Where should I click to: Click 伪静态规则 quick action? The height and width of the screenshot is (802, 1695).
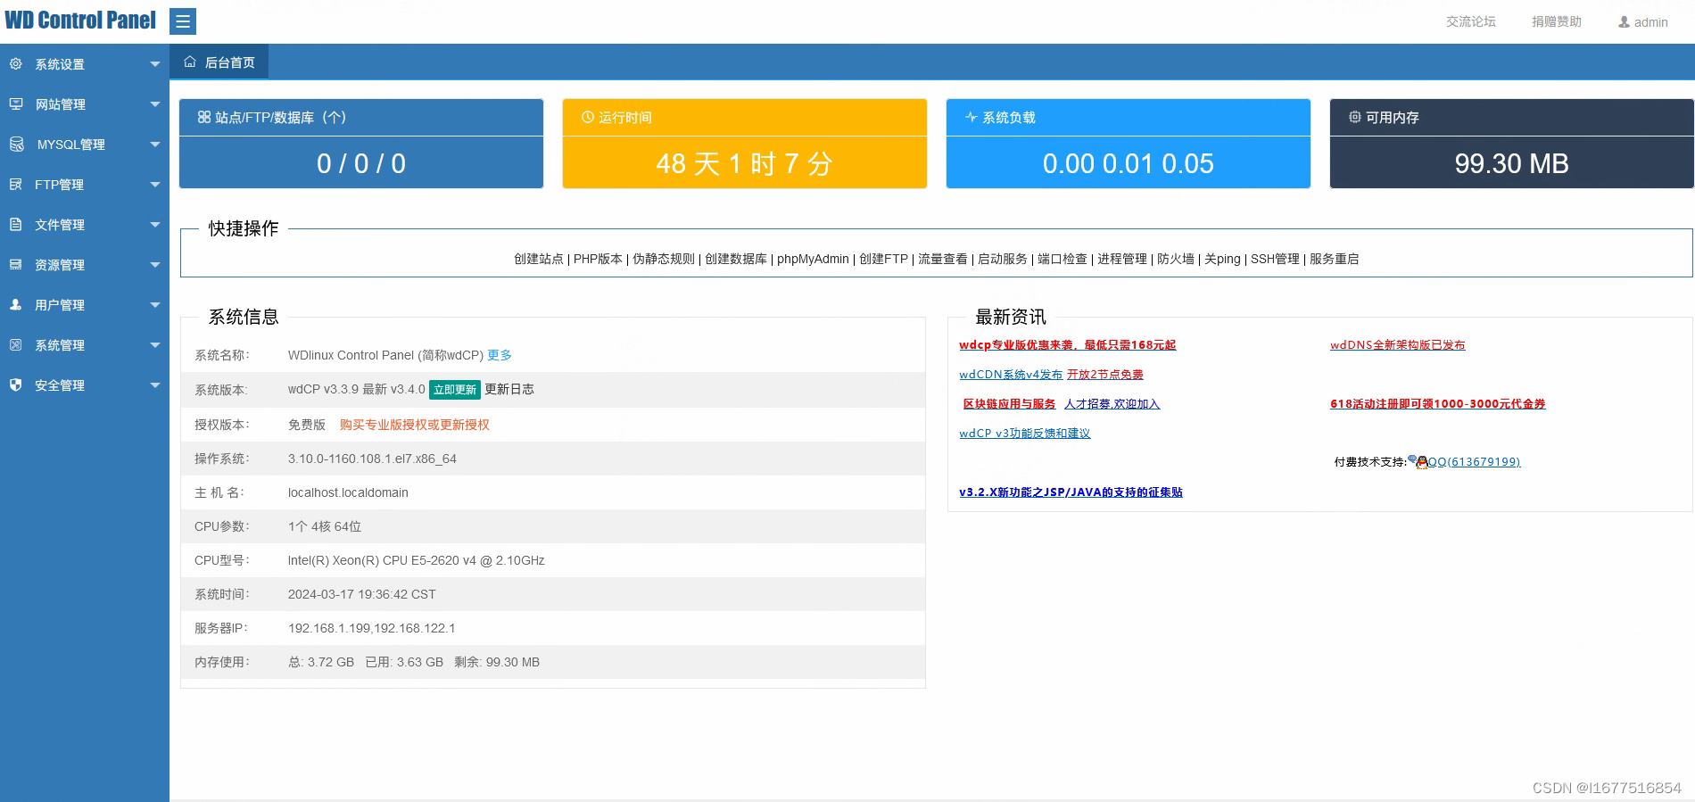[664, 259]
